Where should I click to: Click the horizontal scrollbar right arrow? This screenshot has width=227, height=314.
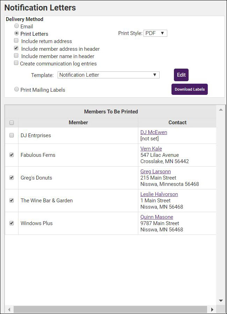coord(212,309)
